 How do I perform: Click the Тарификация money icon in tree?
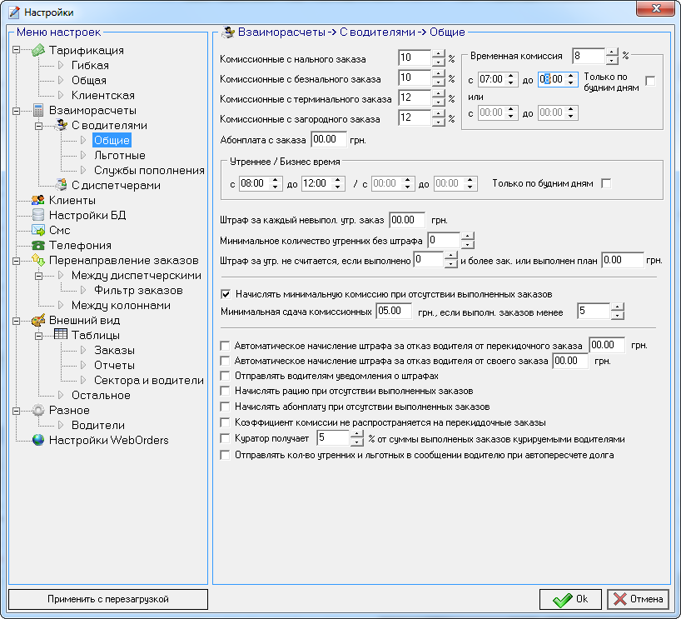pyautogui.click(x=38, y=51)
